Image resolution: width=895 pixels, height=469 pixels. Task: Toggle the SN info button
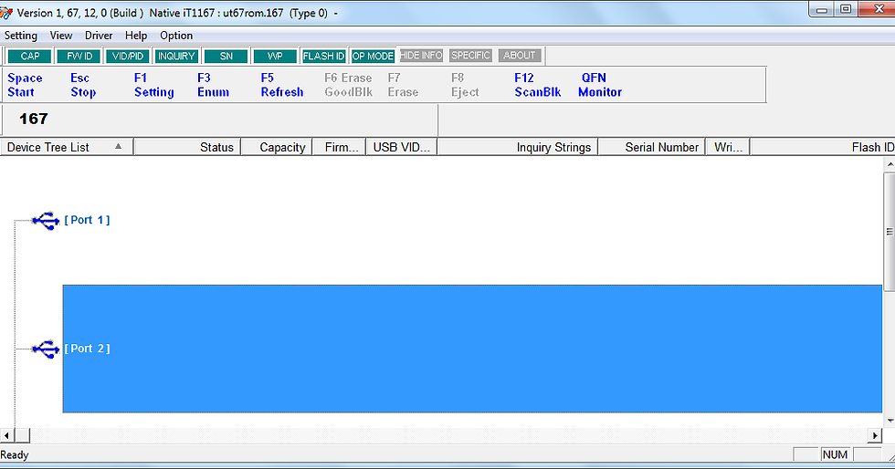(226, 56)
